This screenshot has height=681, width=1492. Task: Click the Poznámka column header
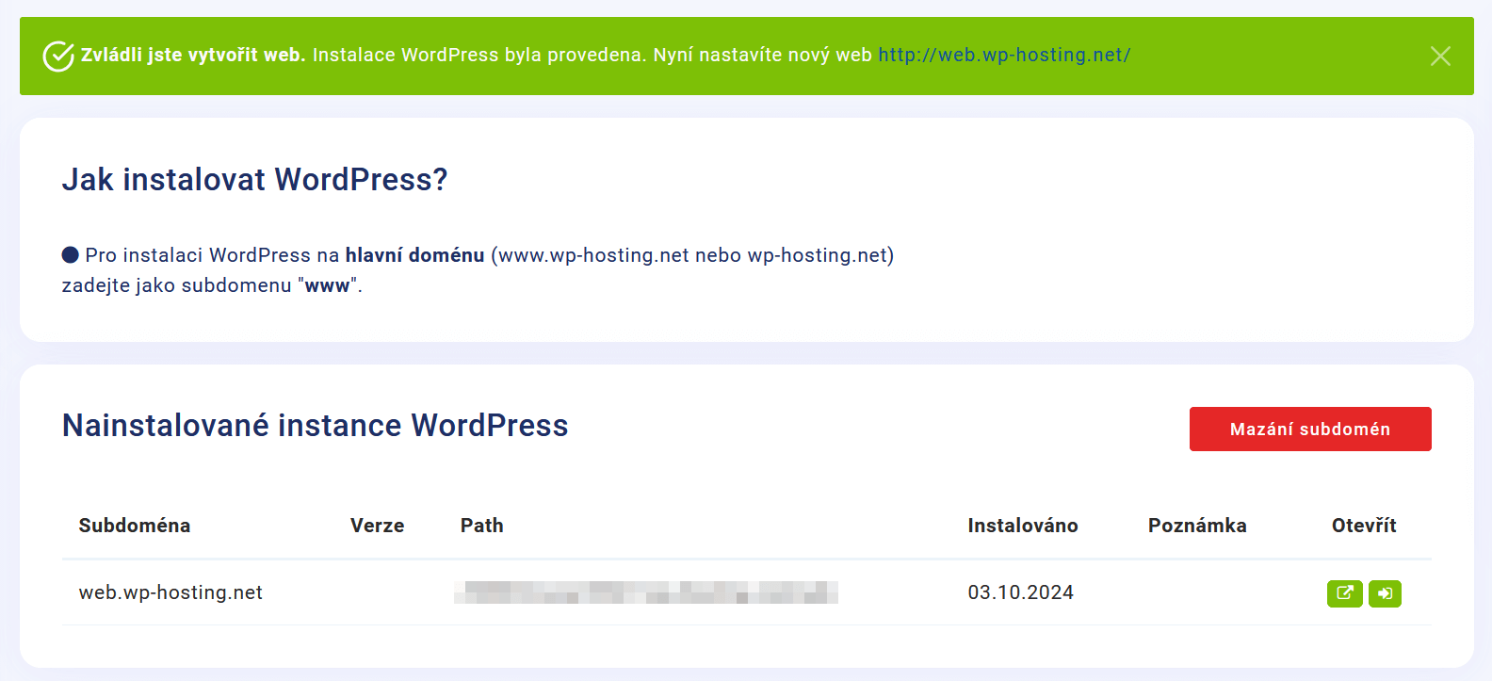click(x=1197, y=526)
